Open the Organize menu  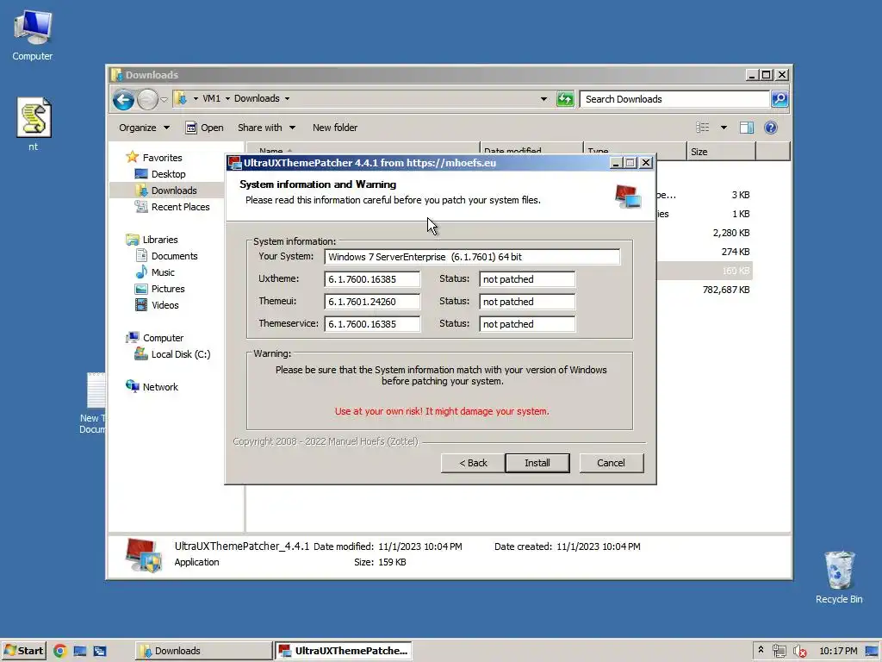click(x=144, y=128)
